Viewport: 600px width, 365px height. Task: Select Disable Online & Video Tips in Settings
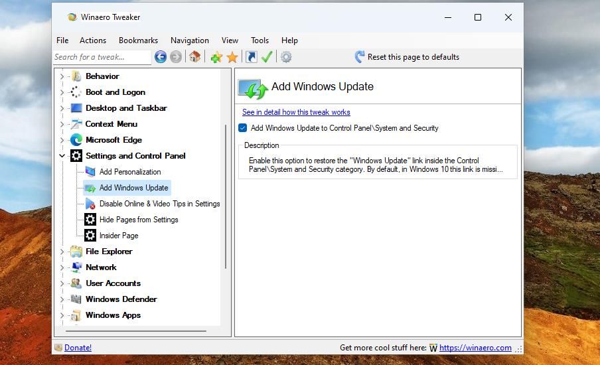pyautogui.click(x=159, y=204)
